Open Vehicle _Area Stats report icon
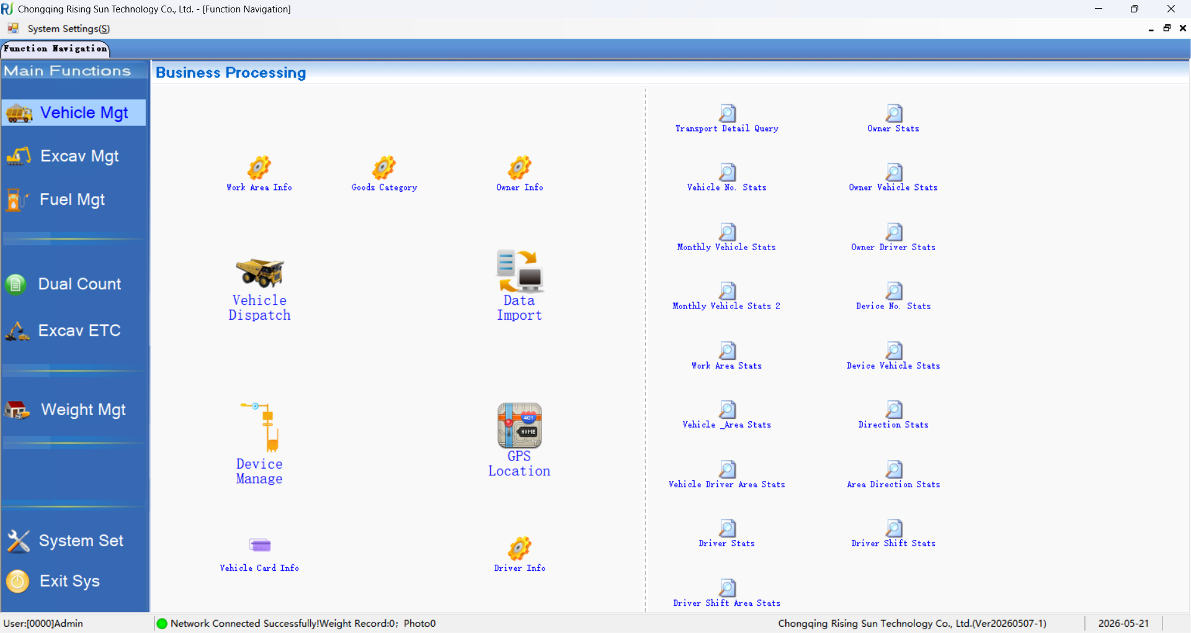The width and height of the screenshot is (1191, 633). 727,410
